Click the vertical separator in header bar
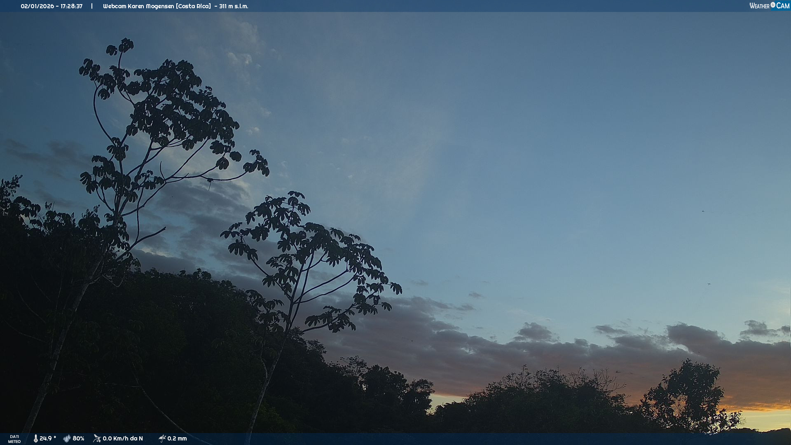This screenshot has width=791, height=445. click(x=92, y=6)
